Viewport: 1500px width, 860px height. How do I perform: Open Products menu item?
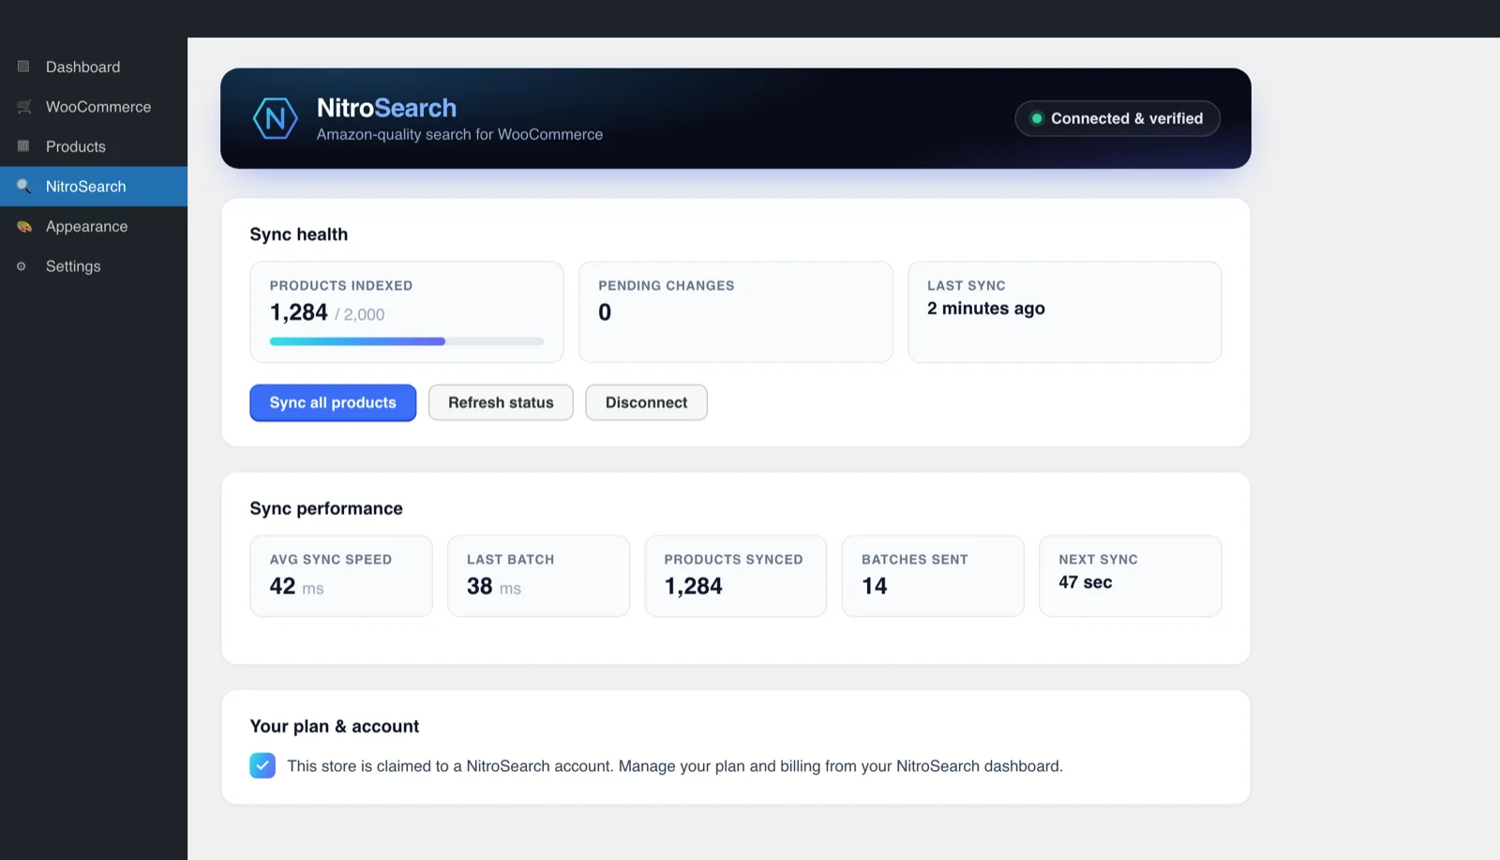click(x=94, y=146)
